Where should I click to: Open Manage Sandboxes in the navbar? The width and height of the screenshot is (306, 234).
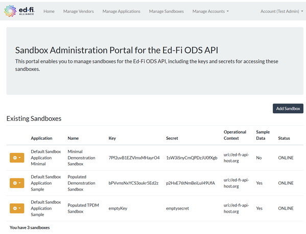coord(166,11)
